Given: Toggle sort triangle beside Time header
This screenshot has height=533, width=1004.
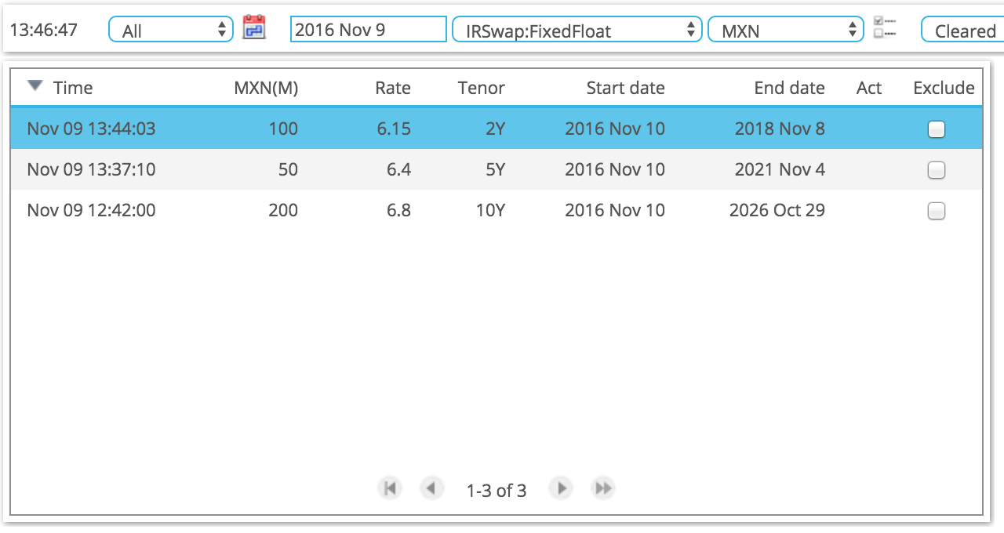Looking at the screenshot, I should click(35, 86).
